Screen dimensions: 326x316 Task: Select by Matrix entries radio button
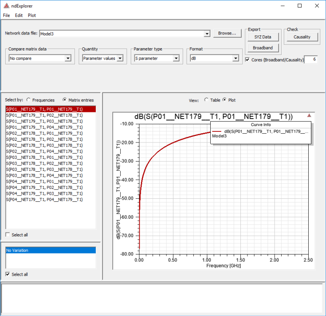click(x=65, y=100)
